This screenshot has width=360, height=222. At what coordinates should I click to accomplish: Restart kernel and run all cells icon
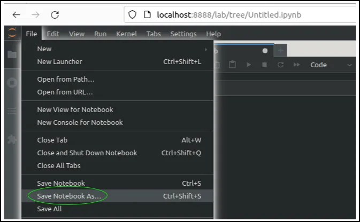[x=297, y=65]
